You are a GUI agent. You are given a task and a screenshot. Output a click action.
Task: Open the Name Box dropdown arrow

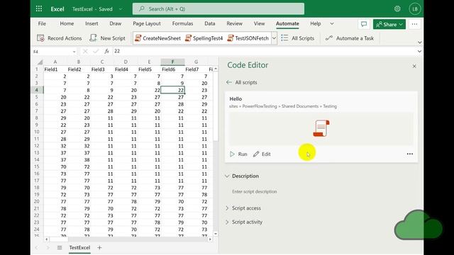[74, 52]
